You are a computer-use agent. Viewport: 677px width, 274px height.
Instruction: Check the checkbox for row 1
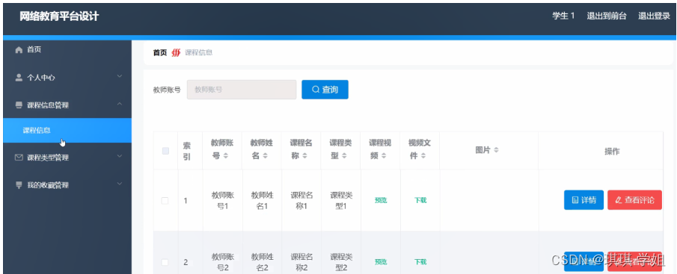[x=165, y=201]
